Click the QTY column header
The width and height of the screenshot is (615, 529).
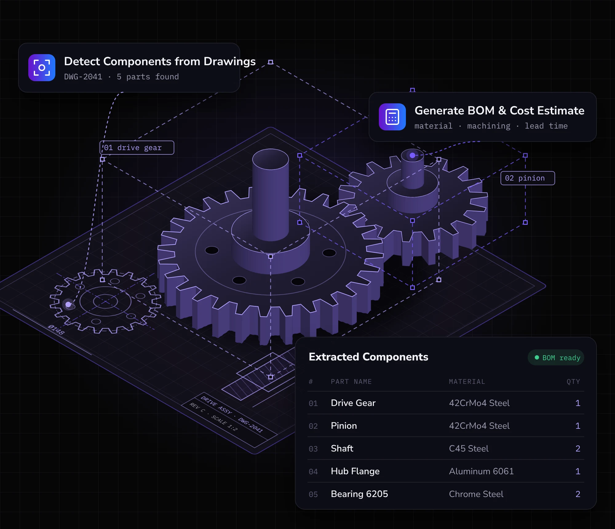(573, 382)
